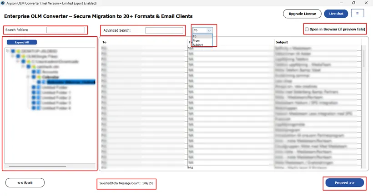Go back with the << Back button
Screen dimensions: 373x196
coord(25,183)
